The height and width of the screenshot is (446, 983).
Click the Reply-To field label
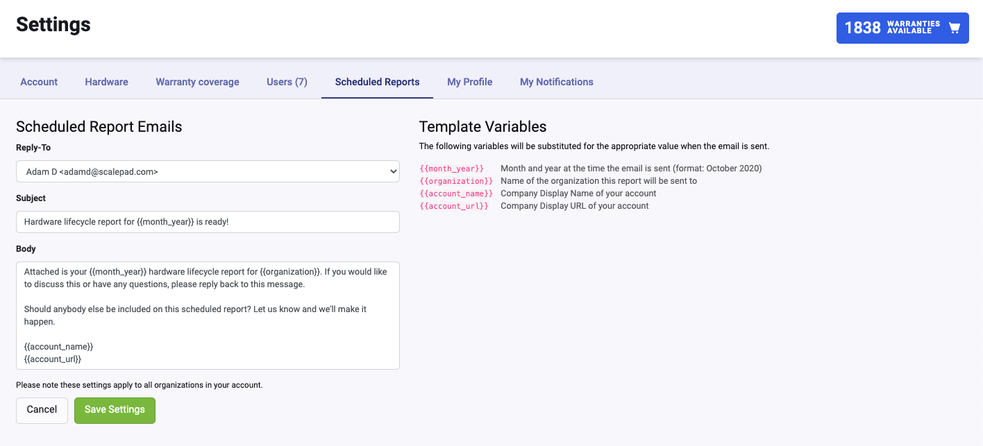(x=33, y=148)
